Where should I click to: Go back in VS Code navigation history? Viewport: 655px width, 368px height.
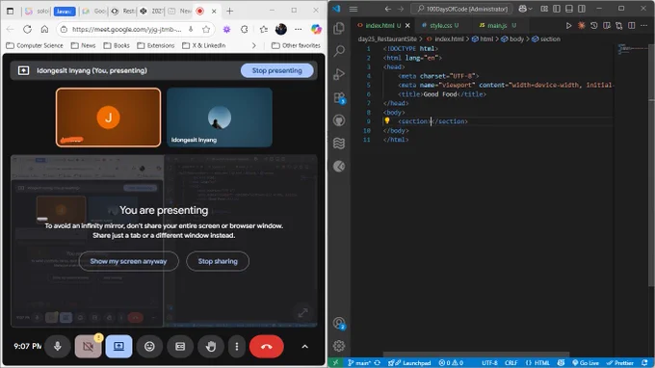pos(387,9)
